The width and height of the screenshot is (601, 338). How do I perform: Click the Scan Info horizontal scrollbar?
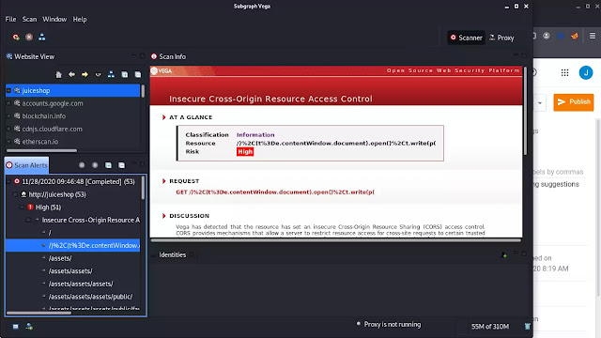pyautogui.click(x=336, y=240)
